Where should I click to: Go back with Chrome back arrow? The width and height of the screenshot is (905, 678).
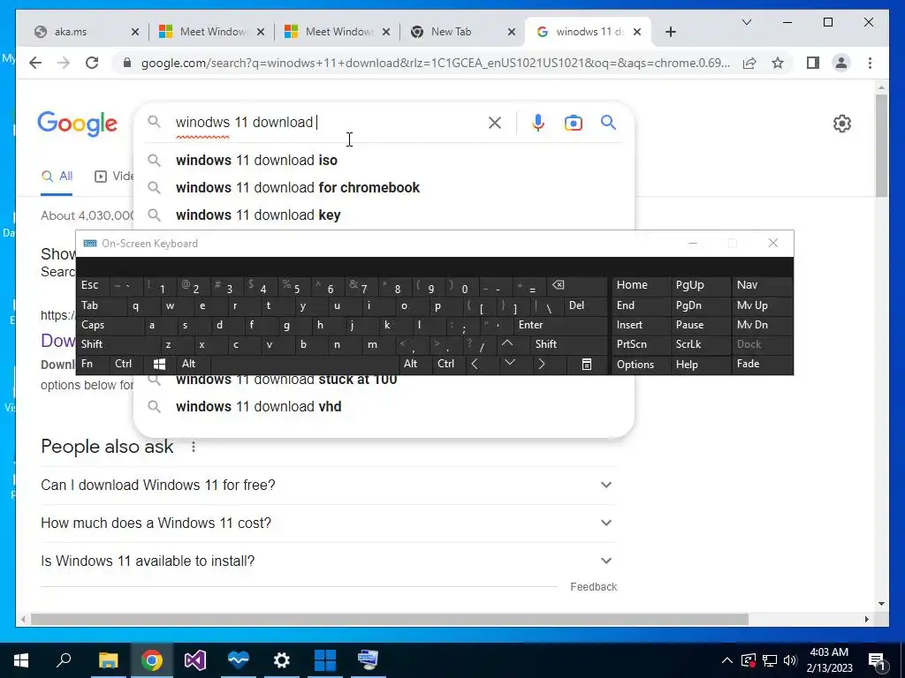click(35, 63)
